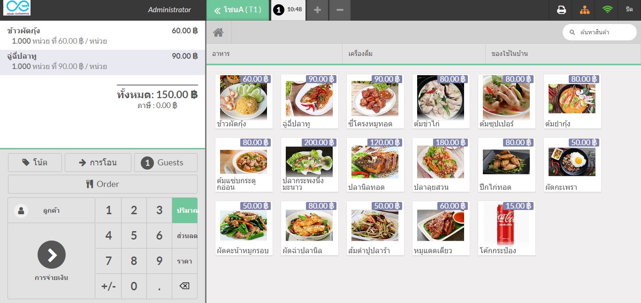The width and height of the screenshot is (641, 303).
Task: Return to tables using the home icon
Action: click(x=217, y=32)
